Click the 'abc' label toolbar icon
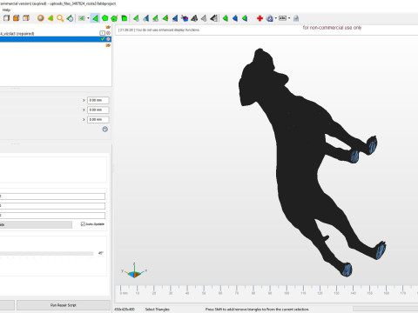 pos(282,18)
